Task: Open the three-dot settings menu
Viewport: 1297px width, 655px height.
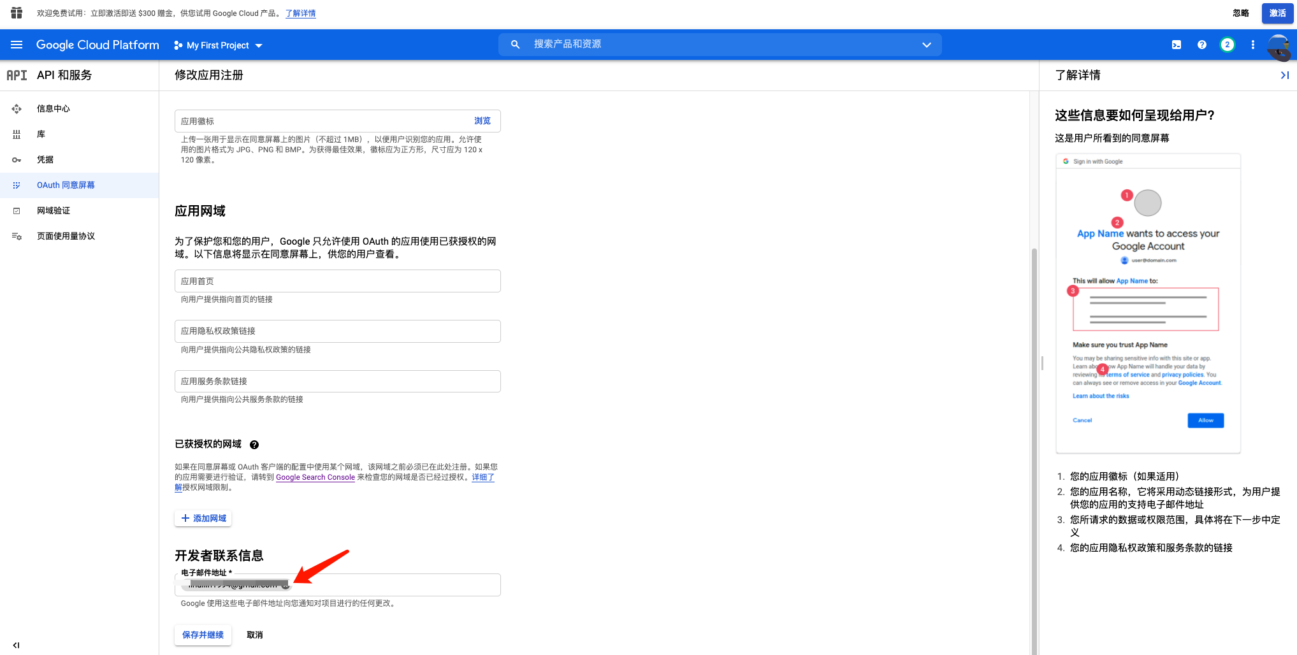Action: tap(1253, 45)
